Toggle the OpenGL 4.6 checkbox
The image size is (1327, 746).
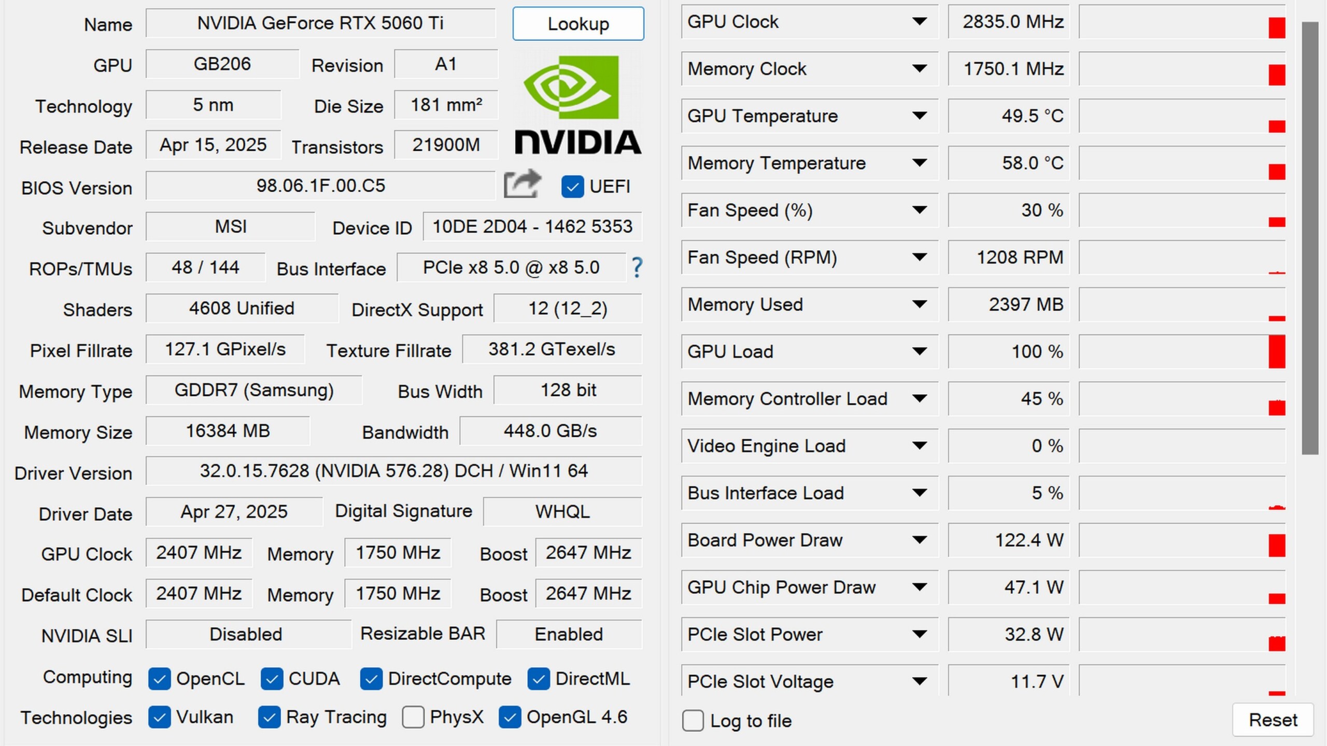click(x=510, y=718)
